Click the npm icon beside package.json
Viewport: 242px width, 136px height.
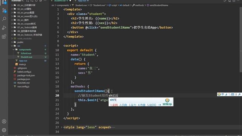[x=15, y=79]
